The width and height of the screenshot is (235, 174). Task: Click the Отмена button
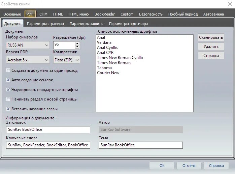pos(189,166)
